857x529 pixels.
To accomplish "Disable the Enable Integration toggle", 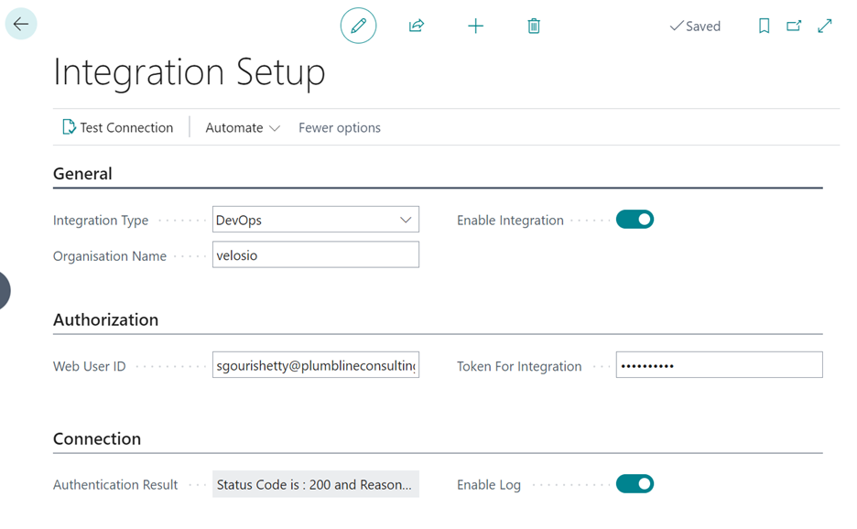I will pos(635,219).
